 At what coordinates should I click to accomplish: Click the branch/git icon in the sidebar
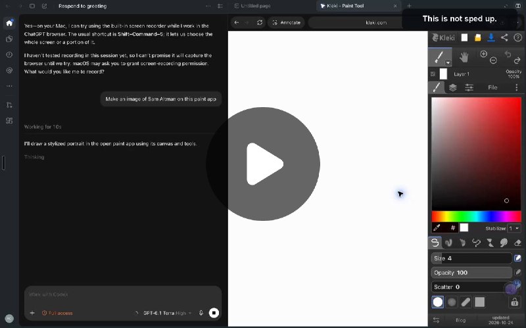pyautogui.click(x=9, y=105)
